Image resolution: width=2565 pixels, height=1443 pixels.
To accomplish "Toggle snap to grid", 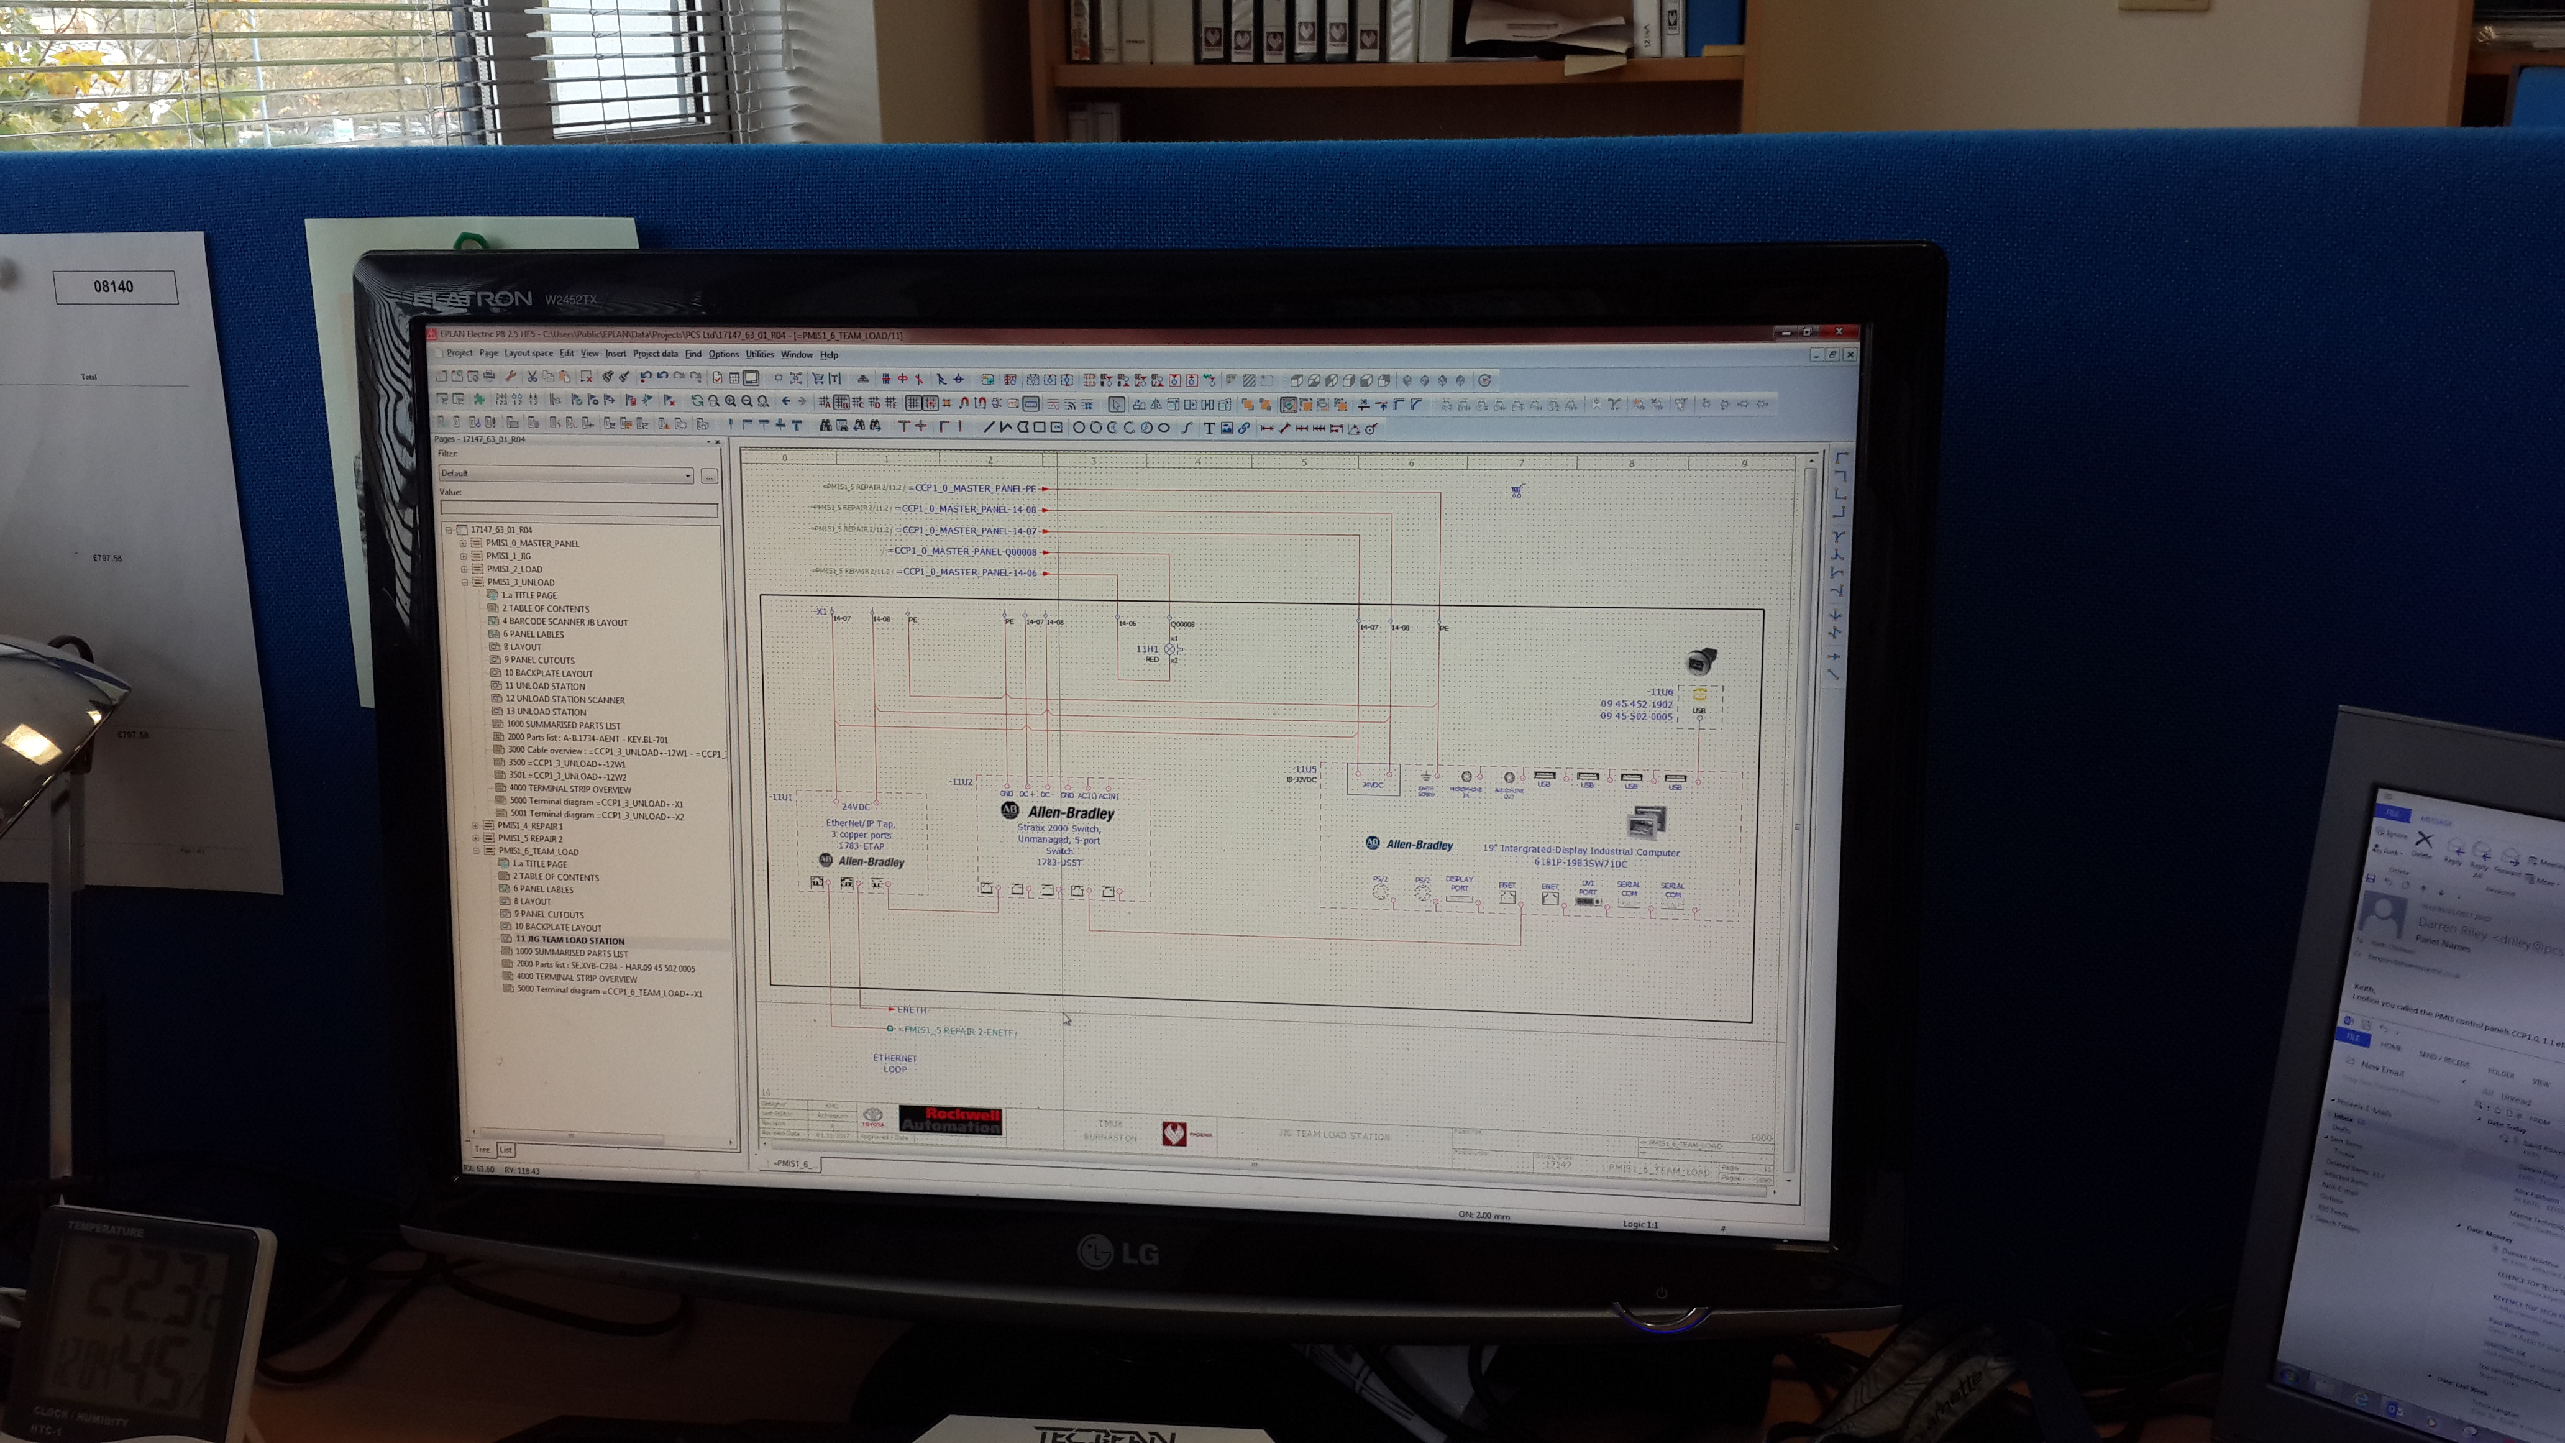I will [x=930, y=402].
